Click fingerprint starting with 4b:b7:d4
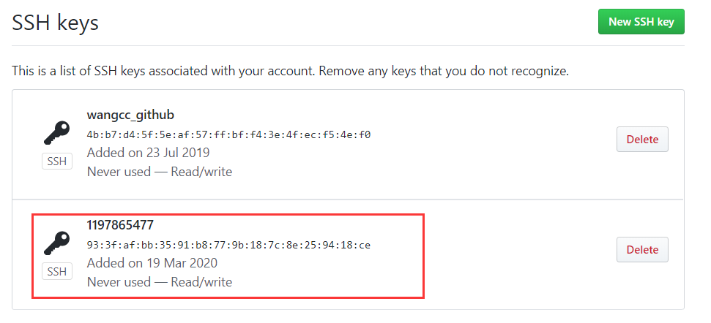711x323 pixels. (228, 134)
